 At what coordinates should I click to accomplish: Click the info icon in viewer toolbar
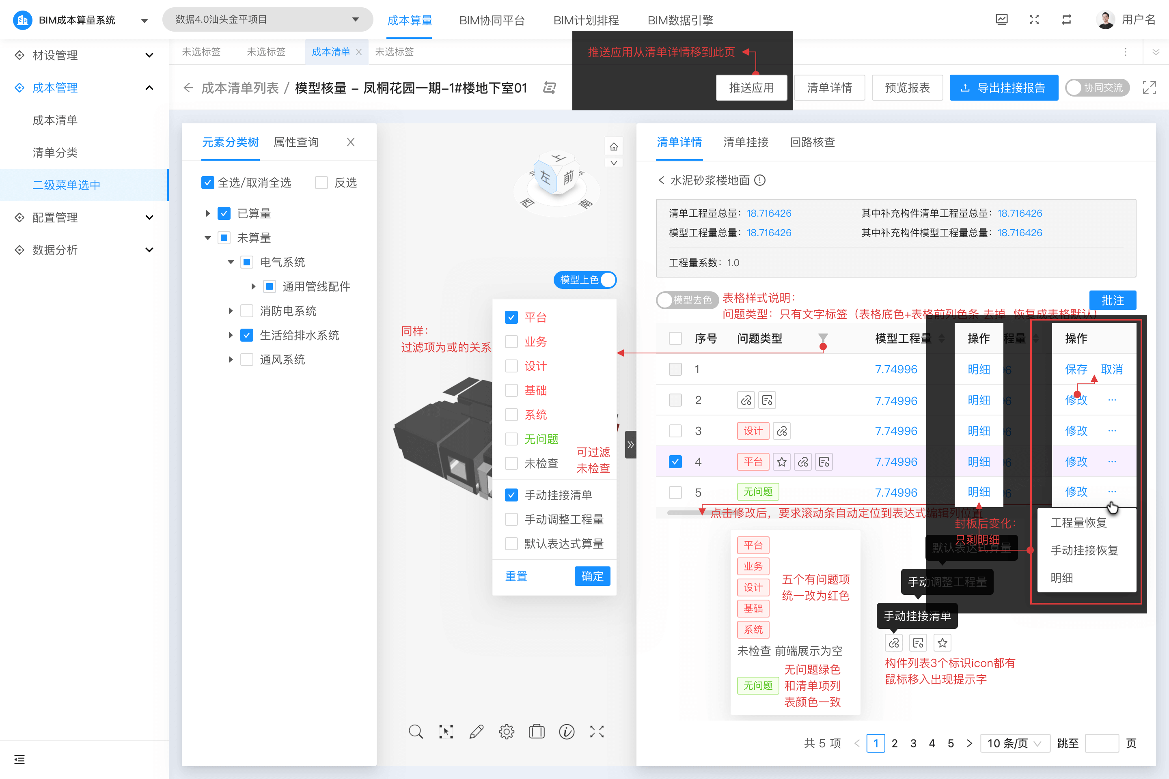567,731
